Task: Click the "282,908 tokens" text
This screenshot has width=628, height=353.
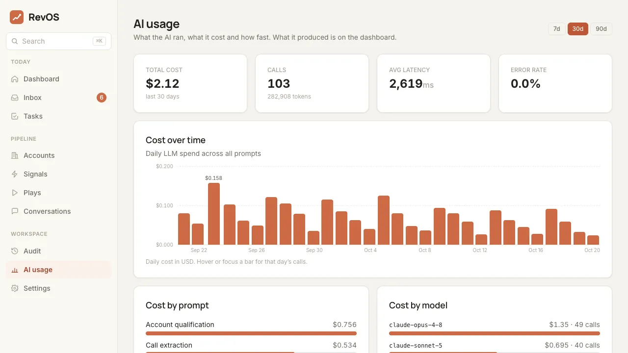Action: pyautogui.click(x=289, y=97)
